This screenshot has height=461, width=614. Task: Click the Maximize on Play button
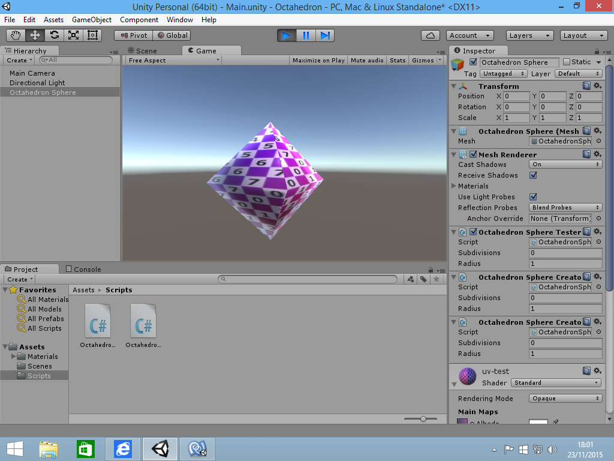point(318,60)
